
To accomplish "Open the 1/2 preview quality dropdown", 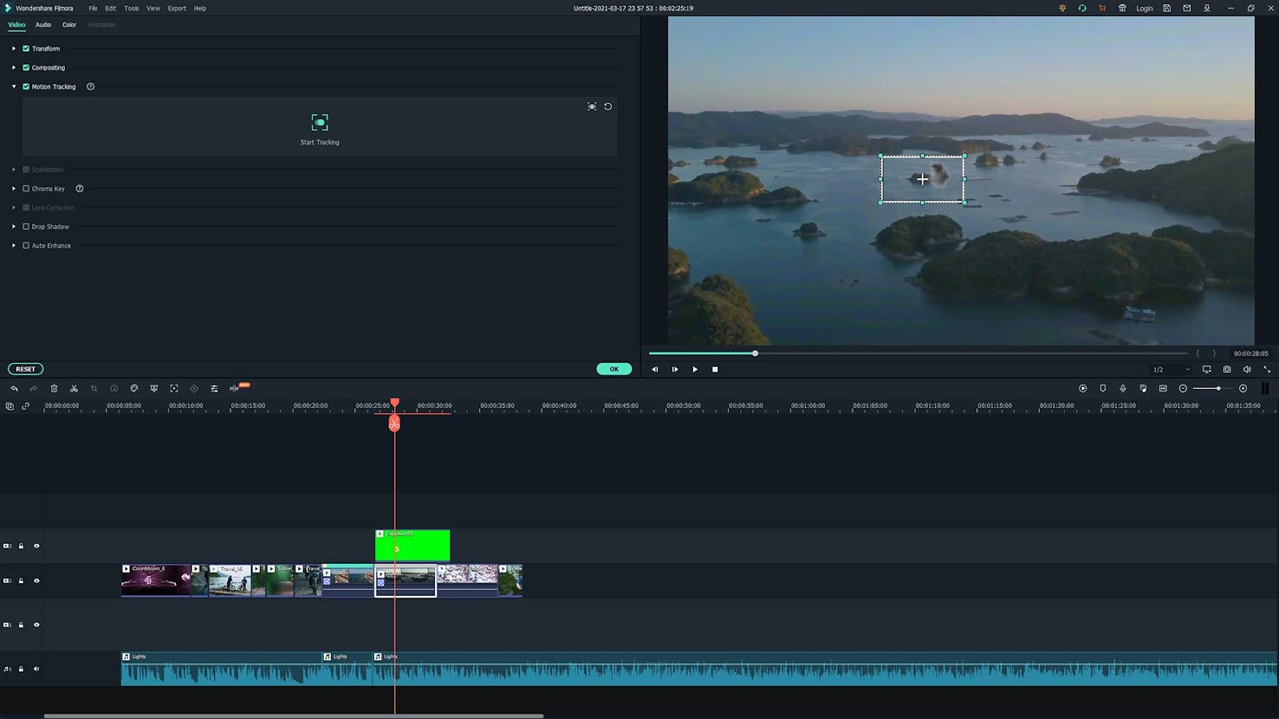I will click(x=1171, y=369).
